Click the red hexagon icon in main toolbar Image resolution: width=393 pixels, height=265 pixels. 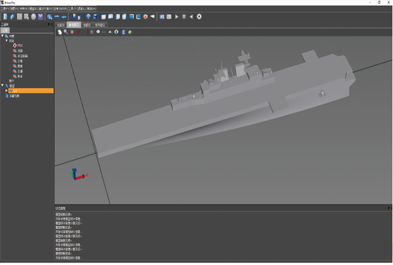145,16
